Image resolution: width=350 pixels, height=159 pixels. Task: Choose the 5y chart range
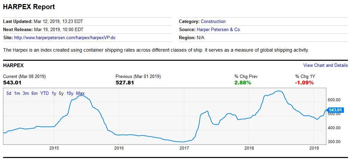pos(61,94)
